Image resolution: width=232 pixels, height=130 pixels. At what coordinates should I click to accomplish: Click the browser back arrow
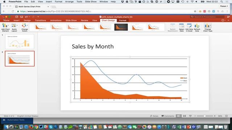click(4, 11)
